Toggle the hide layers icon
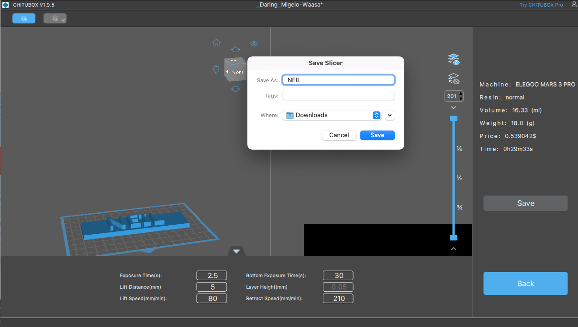This screenshot has height=327, width=578. click(454, 78)
